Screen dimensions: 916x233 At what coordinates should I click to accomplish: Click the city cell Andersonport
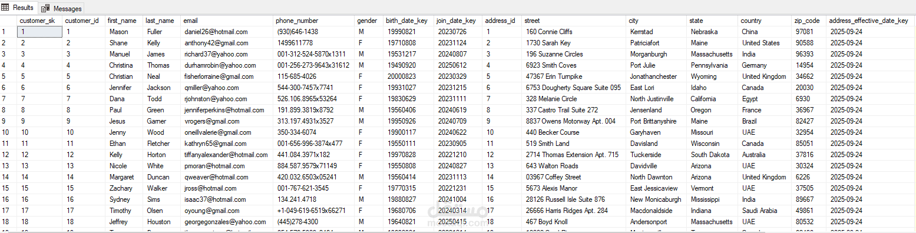point(657,222)
